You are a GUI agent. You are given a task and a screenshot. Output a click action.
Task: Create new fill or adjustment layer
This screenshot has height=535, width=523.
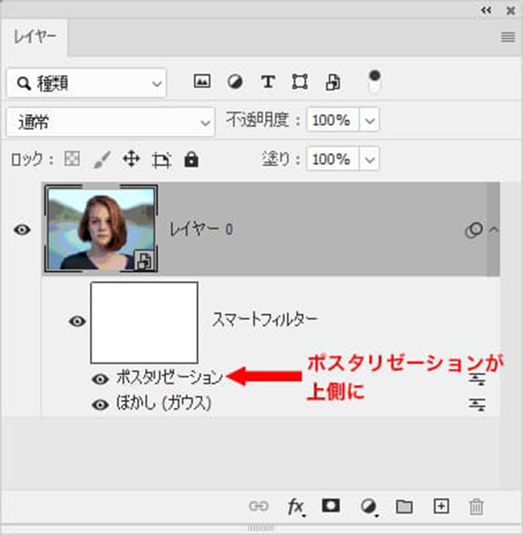pos(369,506)
